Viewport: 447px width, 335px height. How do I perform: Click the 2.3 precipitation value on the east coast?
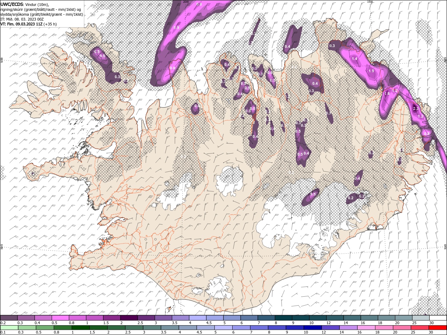click(416, 109)
